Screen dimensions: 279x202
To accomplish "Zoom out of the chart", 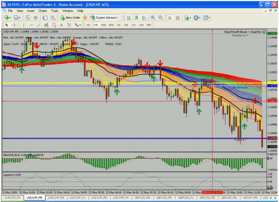I will coord(161,17).
